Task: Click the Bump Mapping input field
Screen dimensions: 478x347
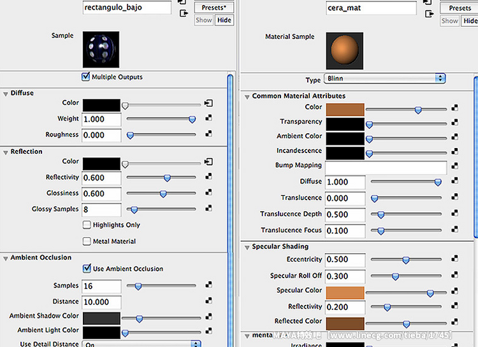Action: [386, 168]
